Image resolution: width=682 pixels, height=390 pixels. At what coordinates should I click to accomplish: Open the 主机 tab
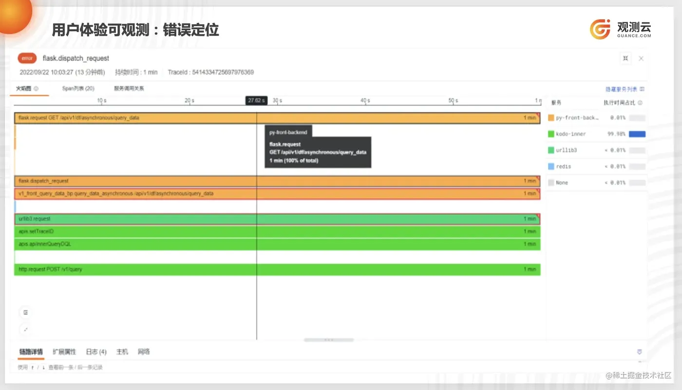(122, 352)
